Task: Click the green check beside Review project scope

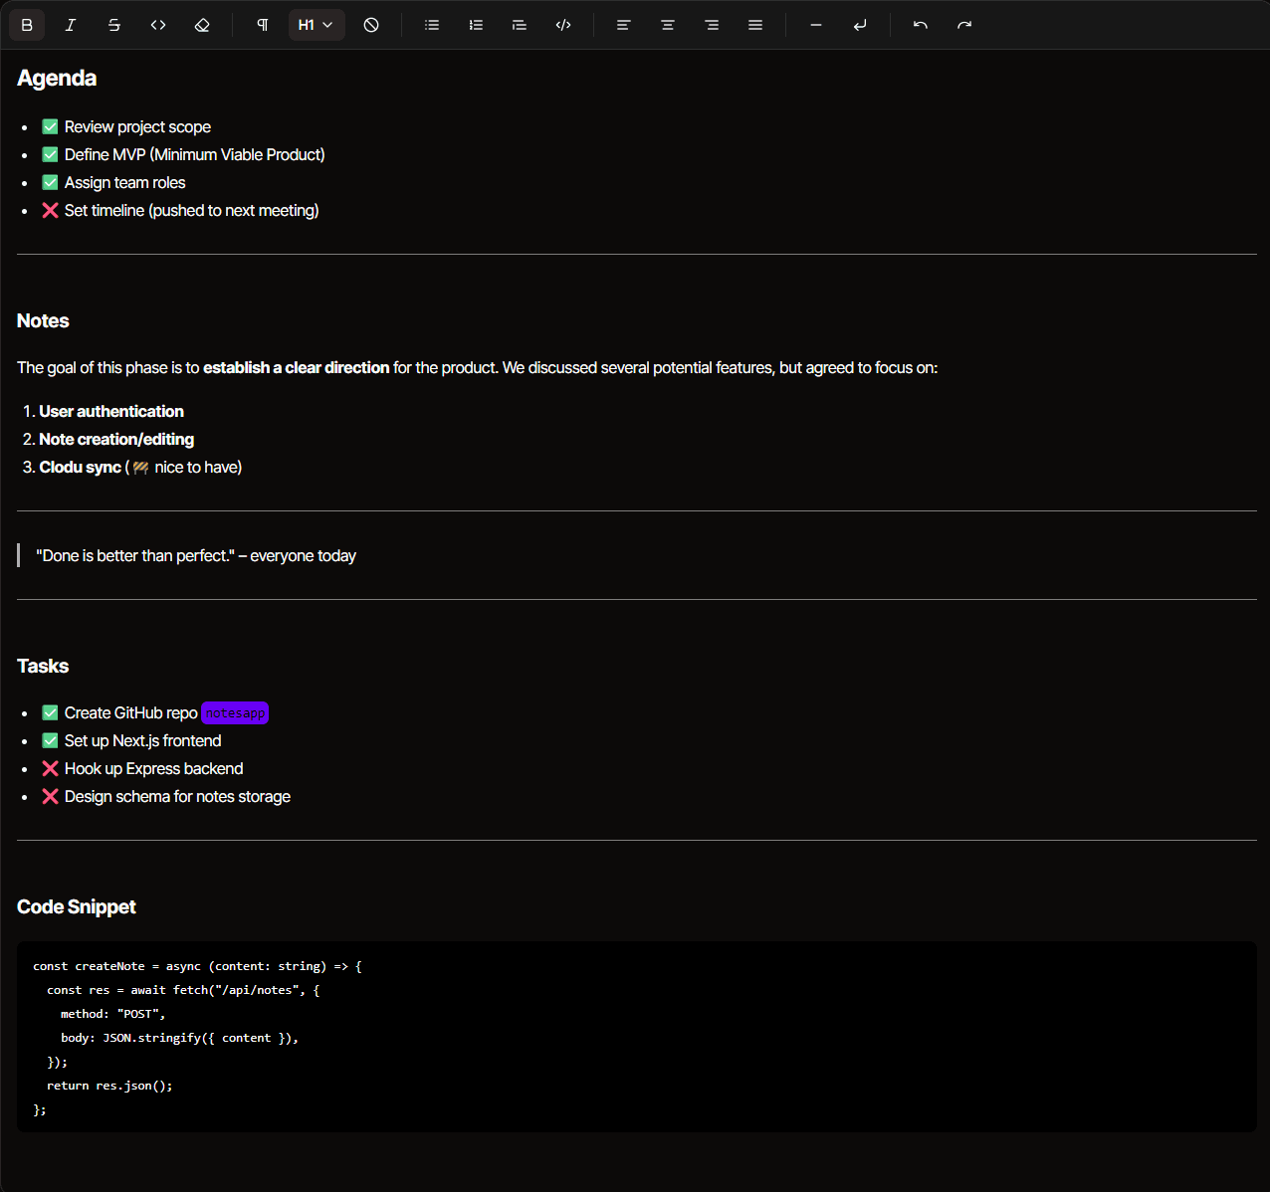Action: [50, 126]
